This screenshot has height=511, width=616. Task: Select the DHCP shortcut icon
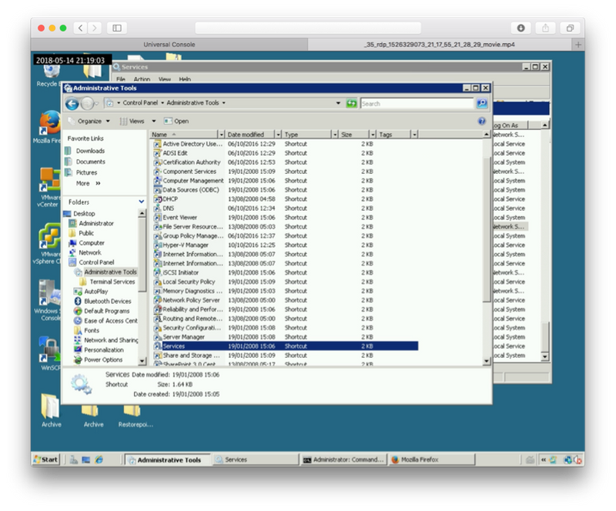158,199
